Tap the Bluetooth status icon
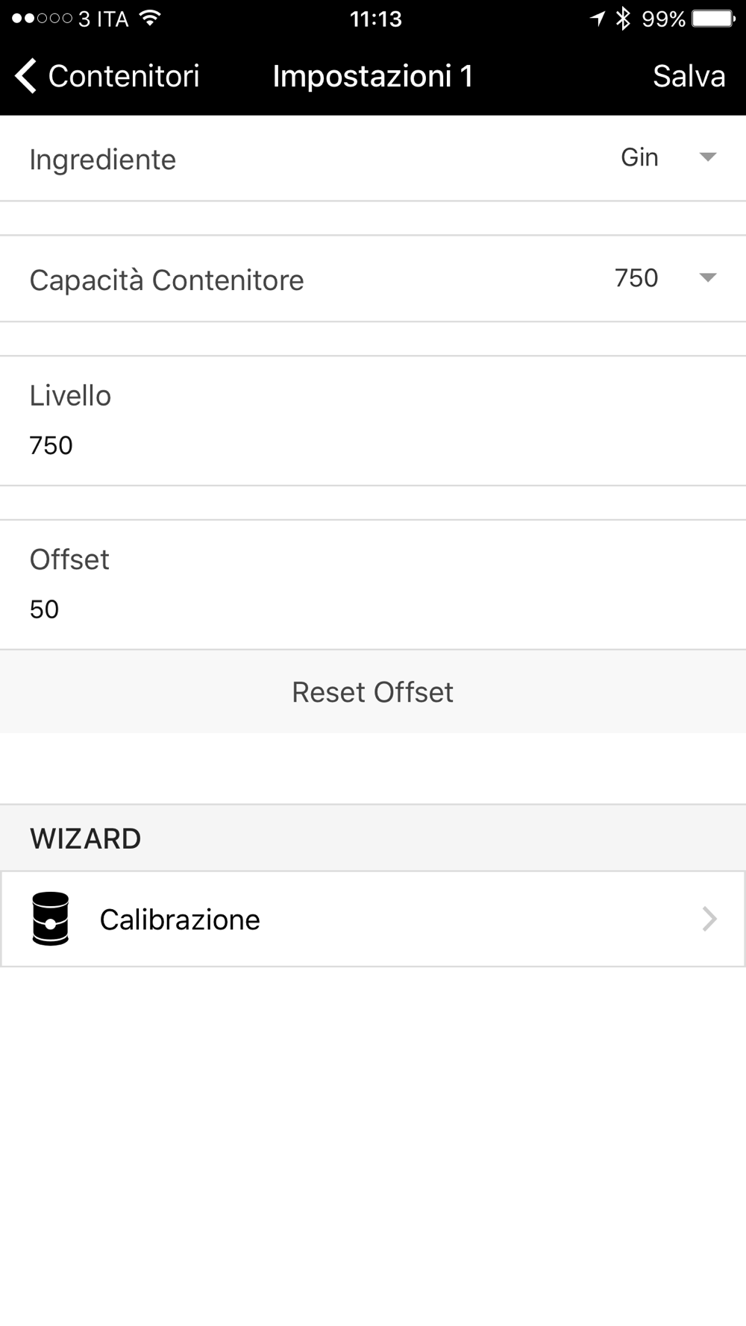The image size is (746, 1326). tap(624, 18)
